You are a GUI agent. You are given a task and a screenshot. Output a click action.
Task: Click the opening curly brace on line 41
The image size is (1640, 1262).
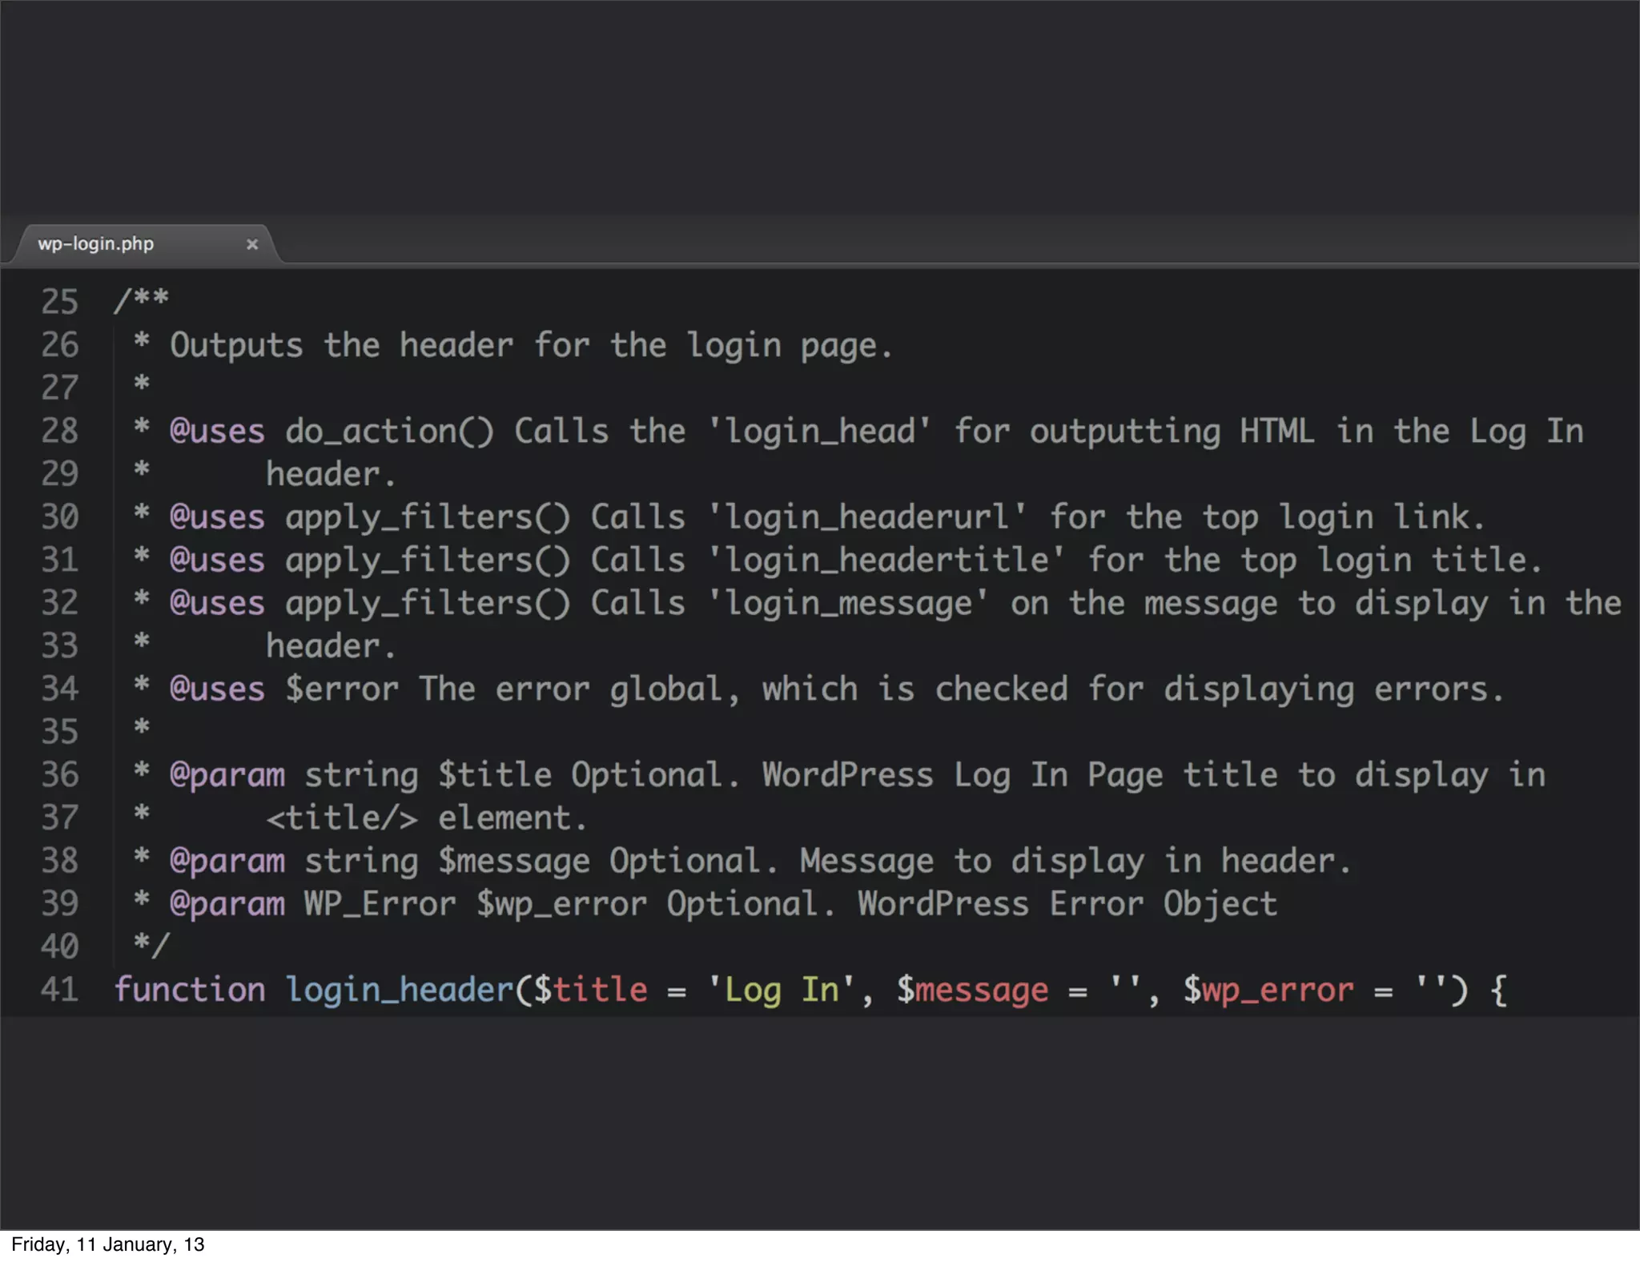(x=1498, y=990)
